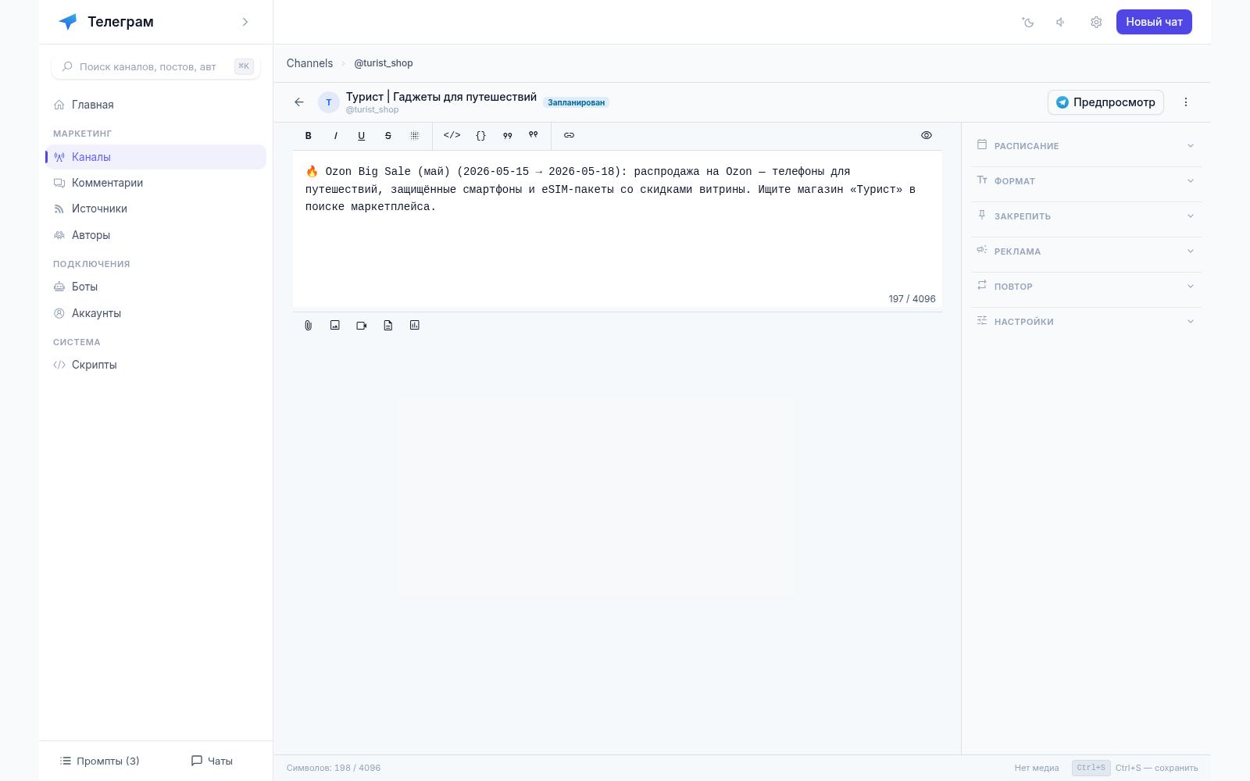1250x781 pixels.
Task: Expand the Расписание section
Action: click(1086, 146)
